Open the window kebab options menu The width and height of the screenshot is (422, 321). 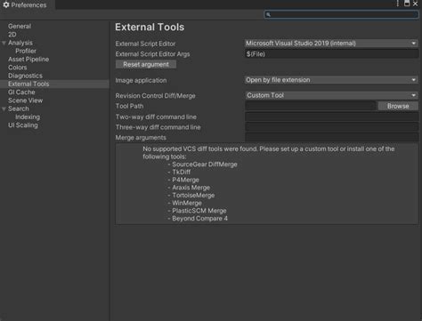click(x=398, y=4)
